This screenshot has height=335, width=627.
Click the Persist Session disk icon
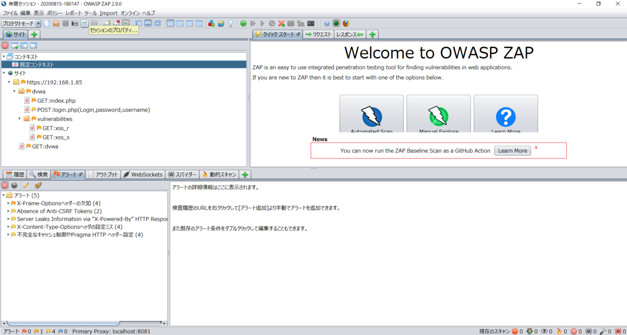(66, 23)
